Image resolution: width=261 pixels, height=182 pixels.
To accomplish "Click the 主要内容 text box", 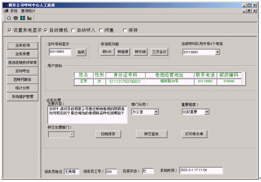I will 87,115.
